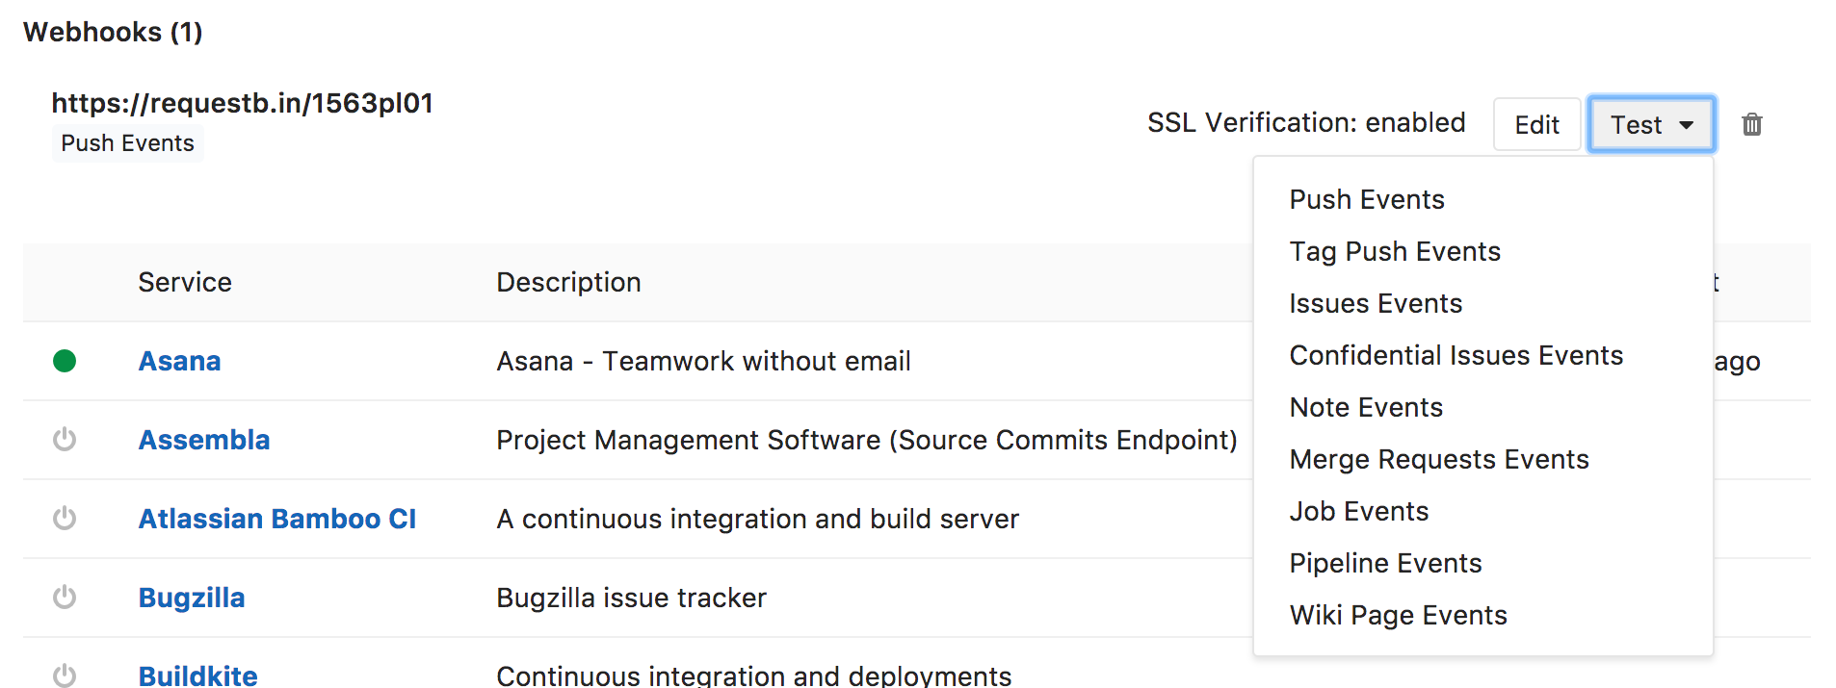Screen dimensions: 1836x688
Task: Click Bugzilla's inactive power icon
Action: [65, 598]
